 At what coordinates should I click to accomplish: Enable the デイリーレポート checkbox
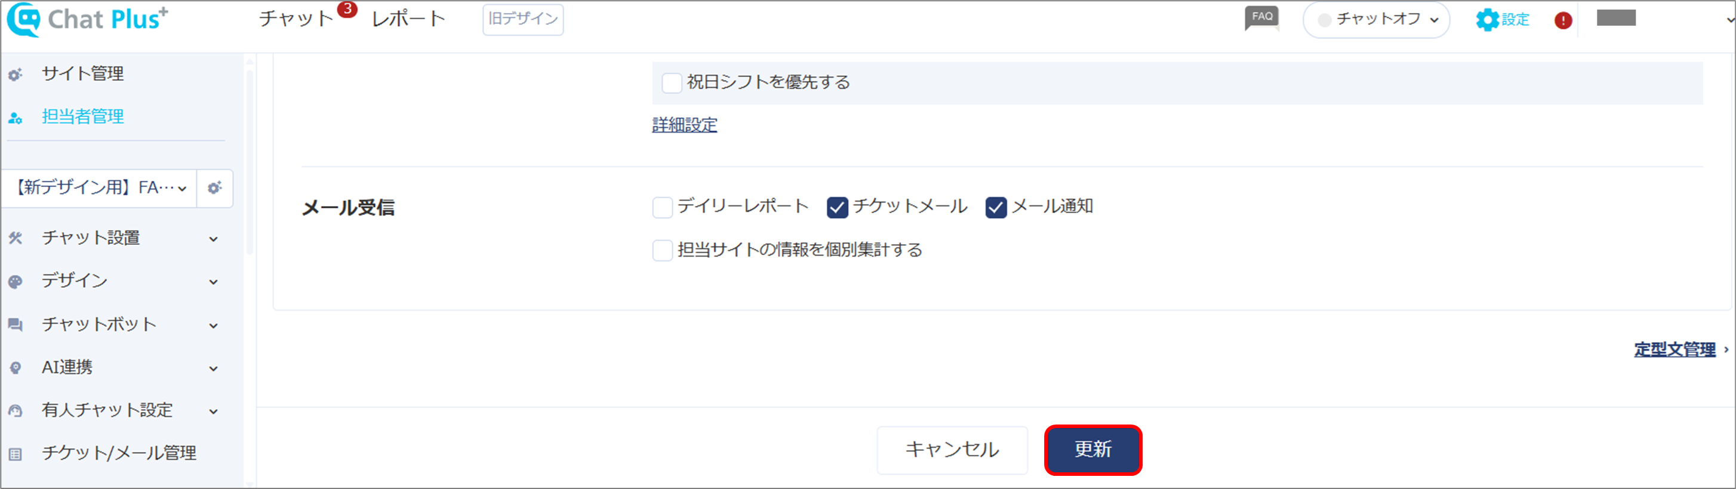pos(663,207)
